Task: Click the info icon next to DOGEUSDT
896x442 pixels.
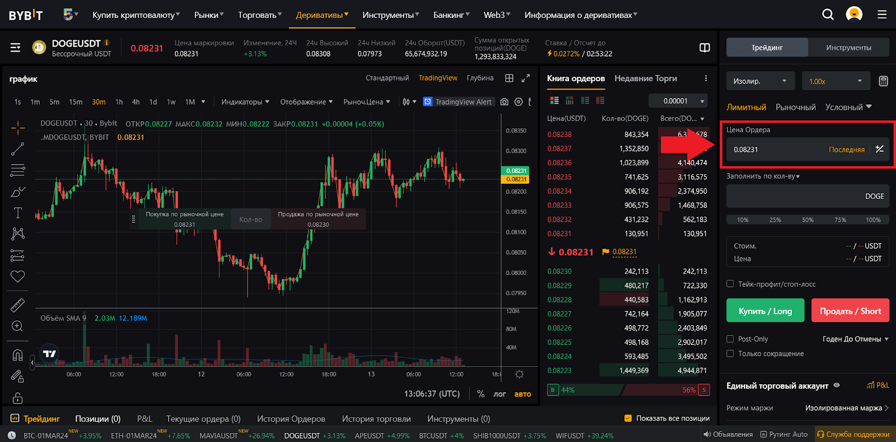Action: [106, 43]
